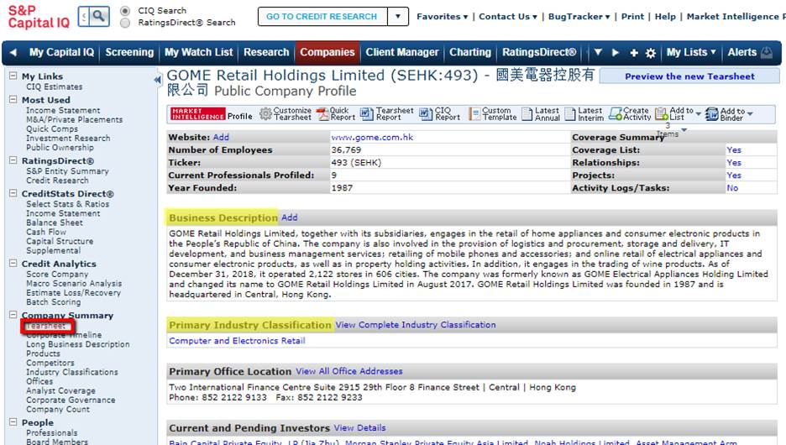Click Preview the new Tearsheet button
This screenshot has height=445, width=786.
coord(689,76)
